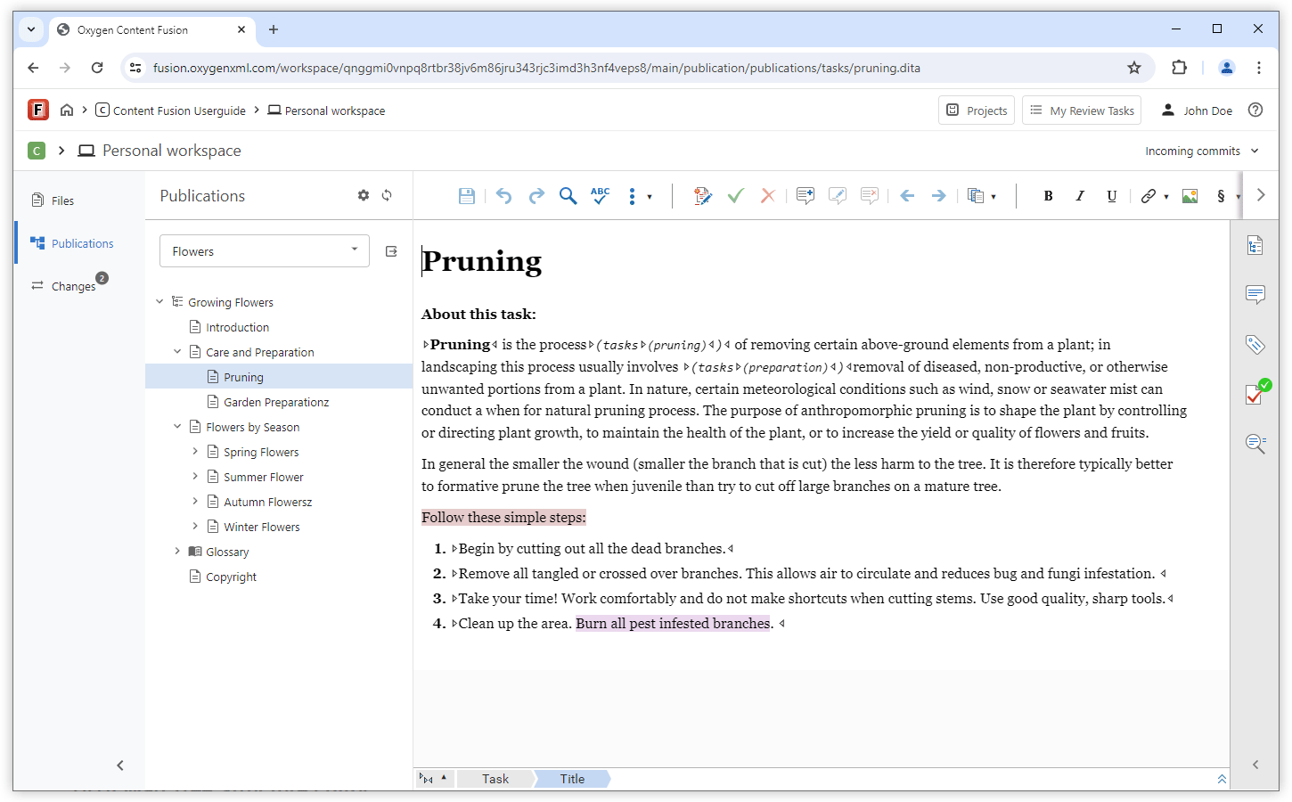1292x802 pixels.
Task: Click the Oxygen Fusion F logo
Action: (x=38, y=110)
